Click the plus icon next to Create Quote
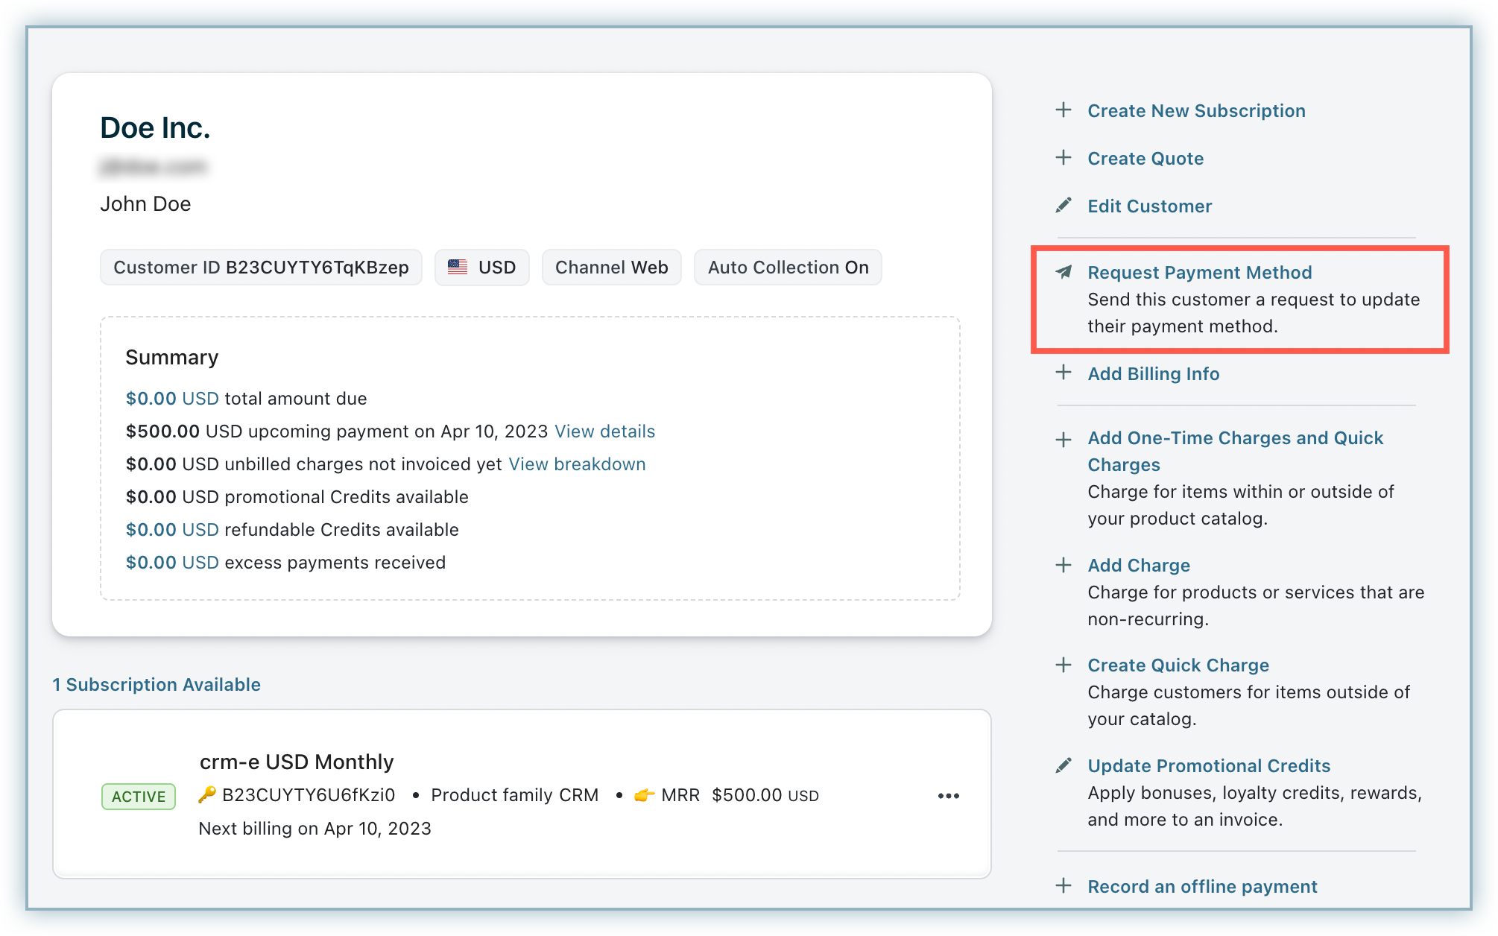 tap(1064, 158)
